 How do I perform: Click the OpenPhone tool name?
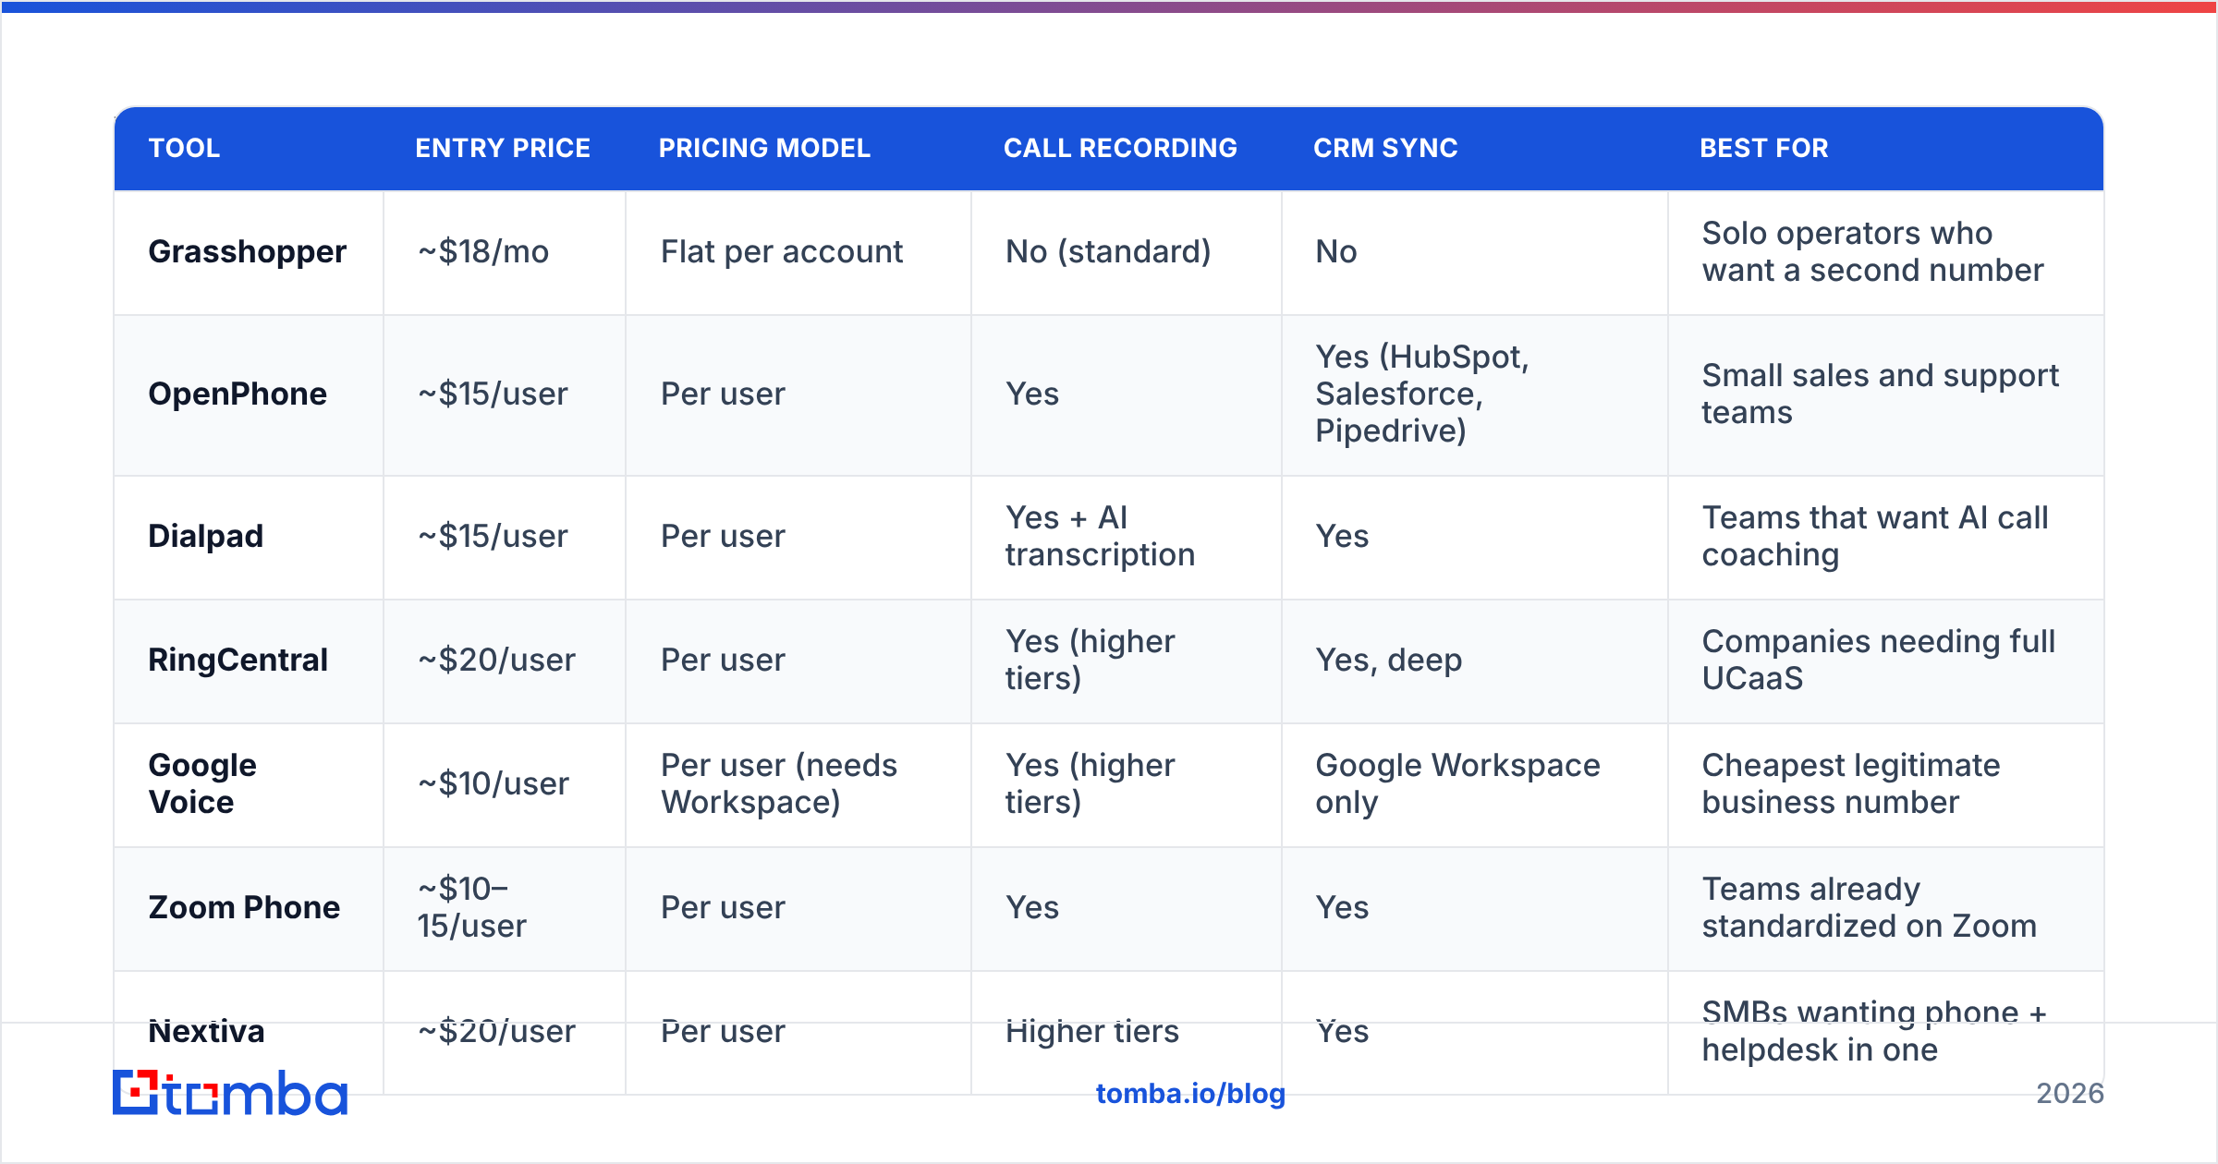coord(238,394)
